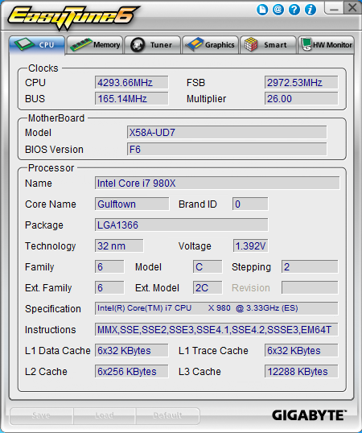
Task: Click the motherboard model X58A-UD7 field
Action: [x=227, y=133]
